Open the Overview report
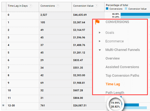Viewport: 150px width, 111px height. point(112,58)
